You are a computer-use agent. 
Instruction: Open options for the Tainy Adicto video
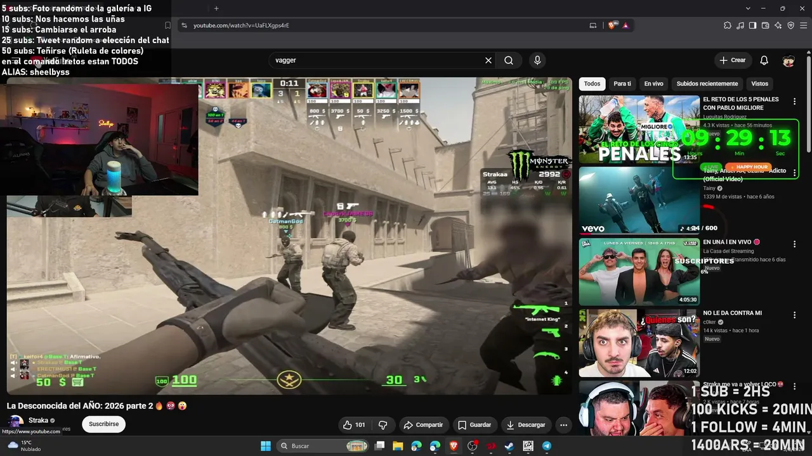click(x=794, y=172)
